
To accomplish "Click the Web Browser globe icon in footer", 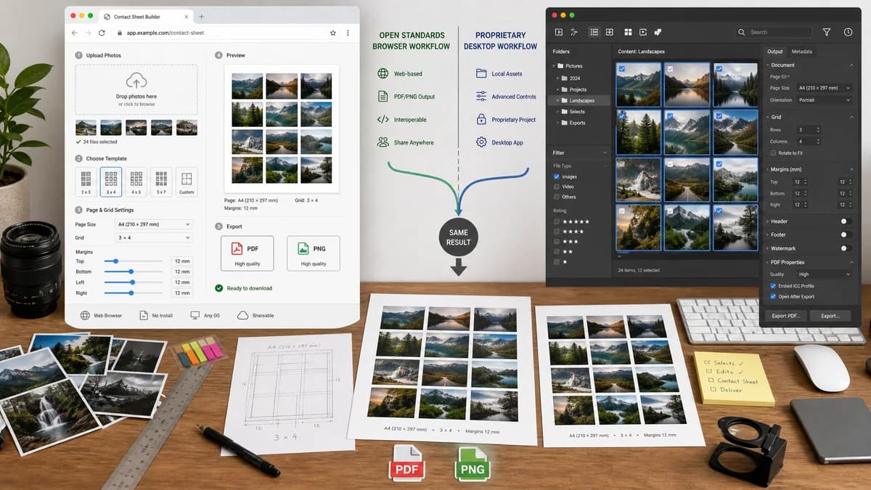I will click(85, 316).
